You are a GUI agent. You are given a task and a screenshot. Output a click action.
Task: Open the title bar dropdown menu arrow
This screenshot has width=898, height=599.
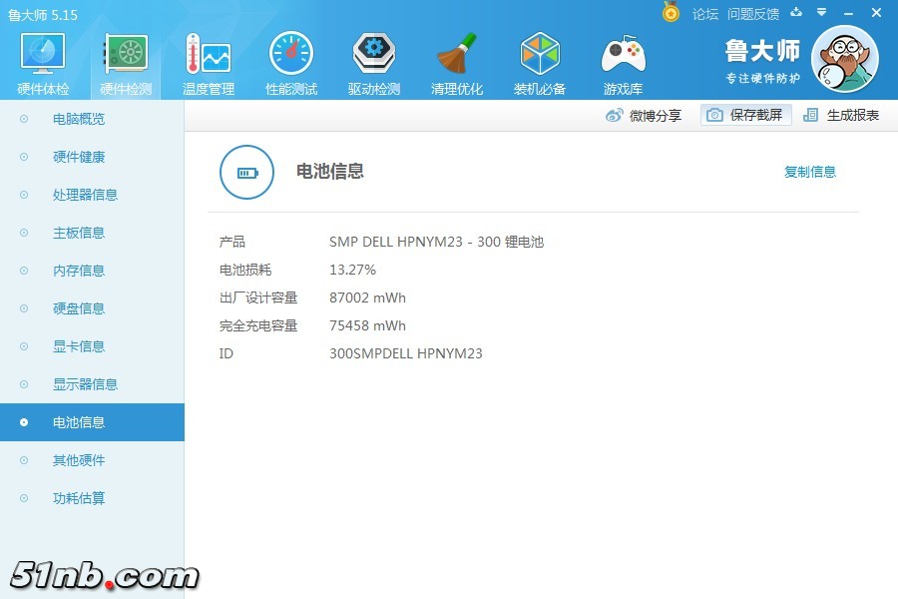coord(822,13)
